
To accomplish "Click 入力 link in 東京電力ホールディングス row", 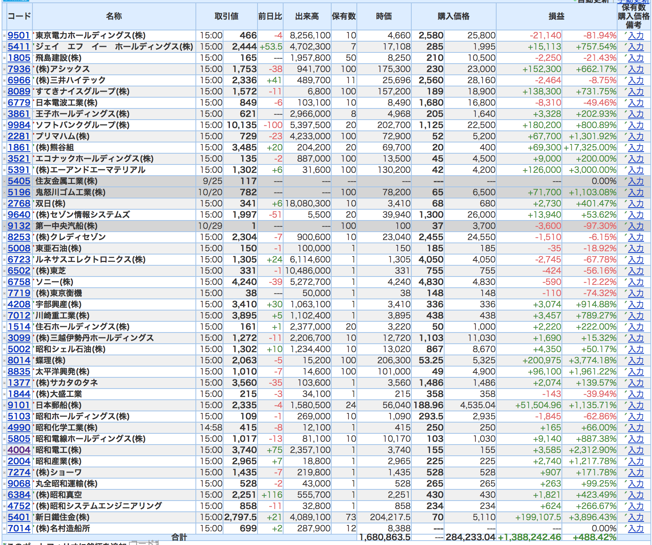I will click(x=636, y=36).
